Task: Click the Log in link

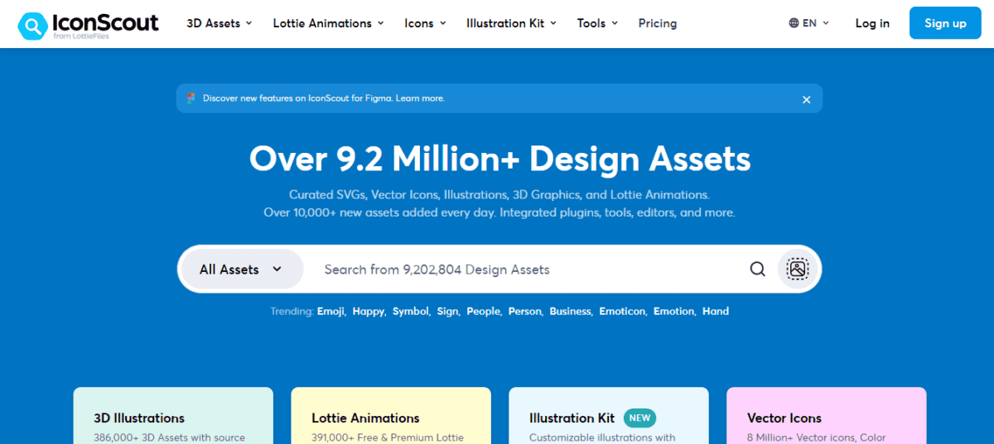Action: tap(872, 23)
